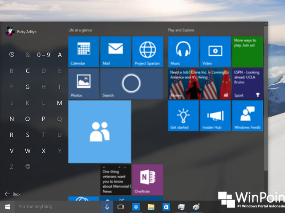Open Project Spartan from the taskbar
The width and height of the screenshot is (285, 213).
[x=136, y=207]
